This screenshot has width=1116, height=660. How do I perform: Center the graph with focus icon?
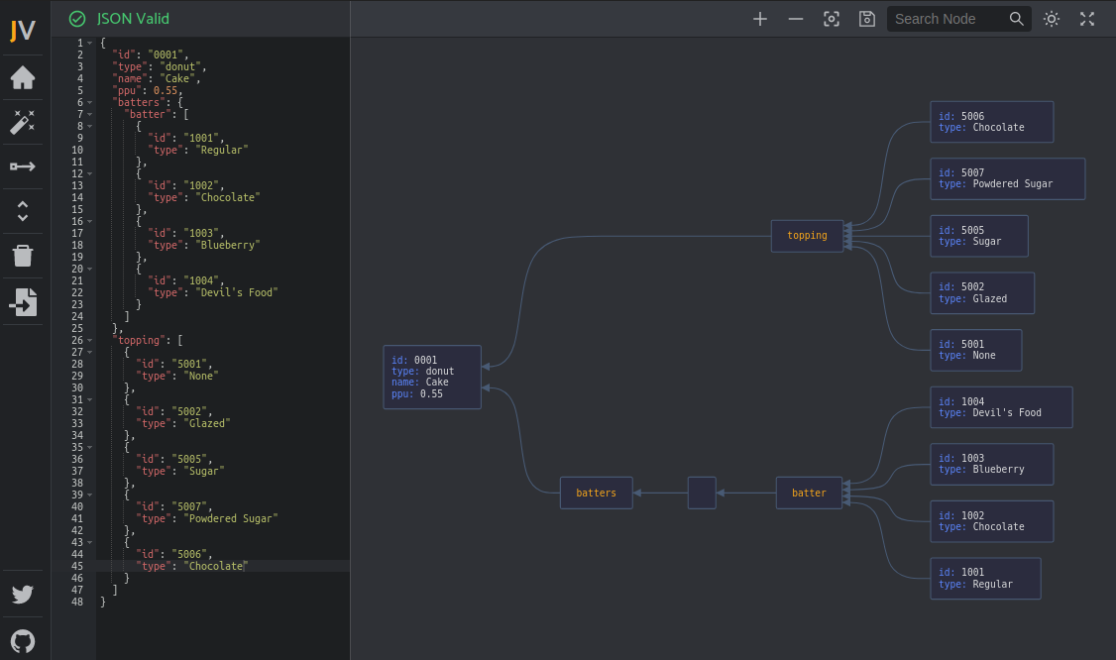pos(832,19)
